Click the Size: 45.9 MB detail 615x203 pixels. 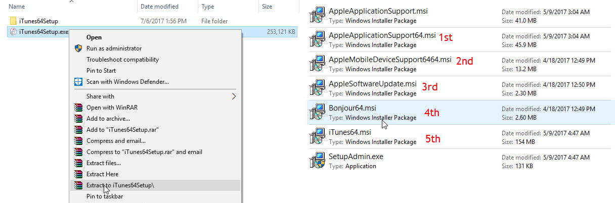click(520, 45)
